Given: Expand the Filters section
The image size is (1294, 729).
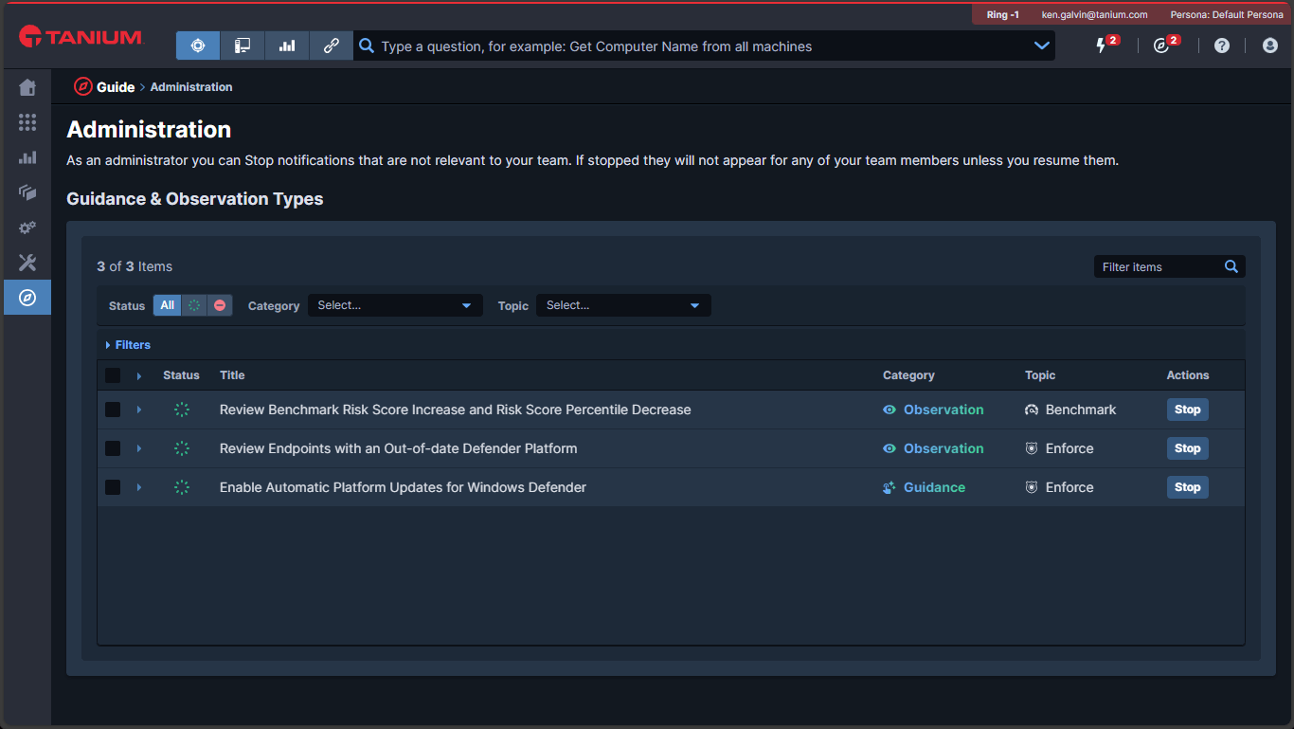Looking at the screenshot, I should tap(128, 345).
